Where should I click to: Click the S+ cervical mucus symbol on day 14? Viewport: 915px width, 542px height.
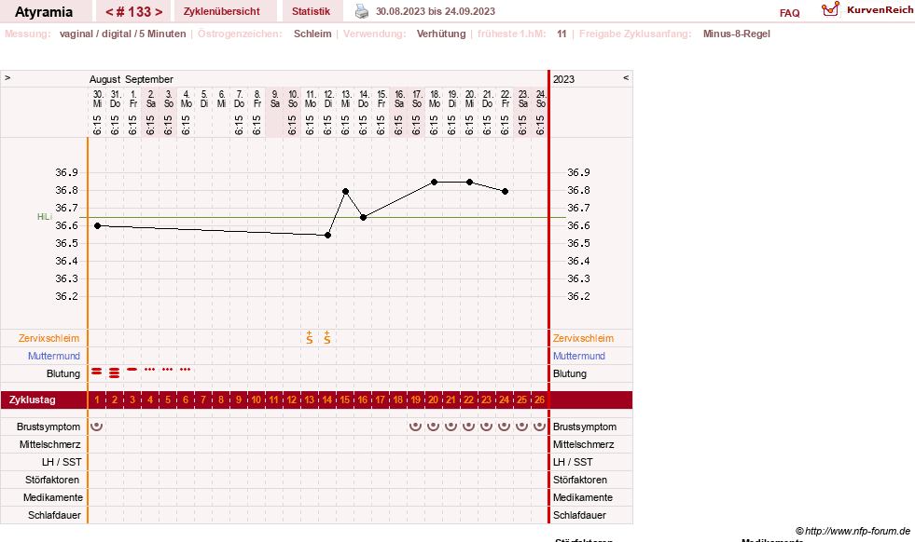click(x=326, y=337)
